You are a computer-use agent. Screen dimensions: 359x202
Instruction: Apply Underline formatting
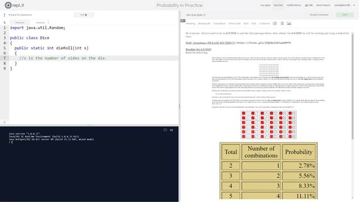(264, 24)
